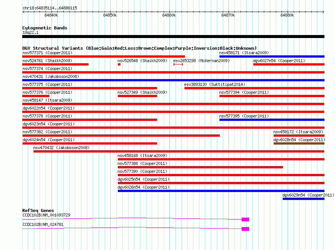Select the magenta exon box of NM_024781
This screenshot has width=335, height=250.
tap(245, 229)
